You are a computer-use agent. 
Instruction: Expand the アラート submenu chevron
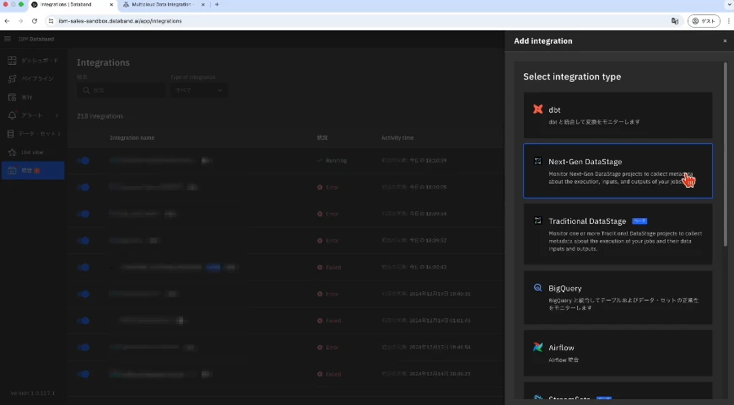click(57, 115)
